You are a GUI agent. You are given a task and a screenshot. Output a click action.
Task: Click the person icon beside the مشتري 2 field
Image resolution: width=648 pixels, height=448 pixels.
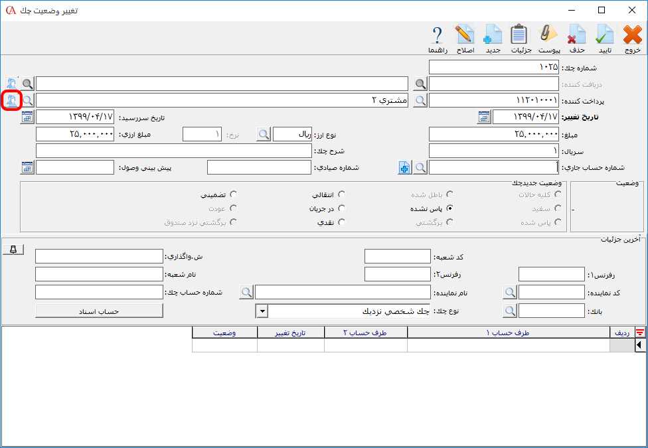(12, 101)
